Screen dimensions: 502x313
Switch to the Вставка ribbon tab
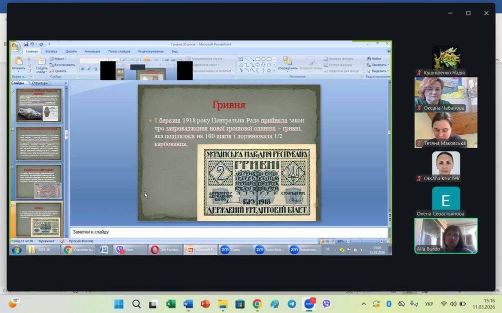pos(51,51)
